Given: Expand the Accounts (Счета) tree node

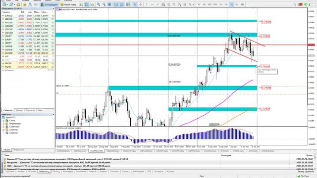Looking at the screenshot, I should click(3, 121).
